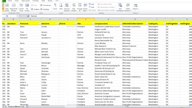The image size is (192, 108).
Task: Open the Insert ribbon tab
Action: point(17,1)
